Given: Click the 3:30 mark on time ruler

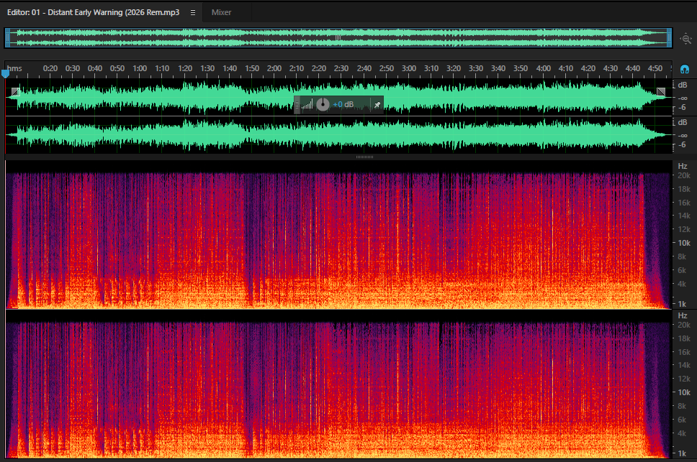Looking at the screenshot, I should coord(476,68).
